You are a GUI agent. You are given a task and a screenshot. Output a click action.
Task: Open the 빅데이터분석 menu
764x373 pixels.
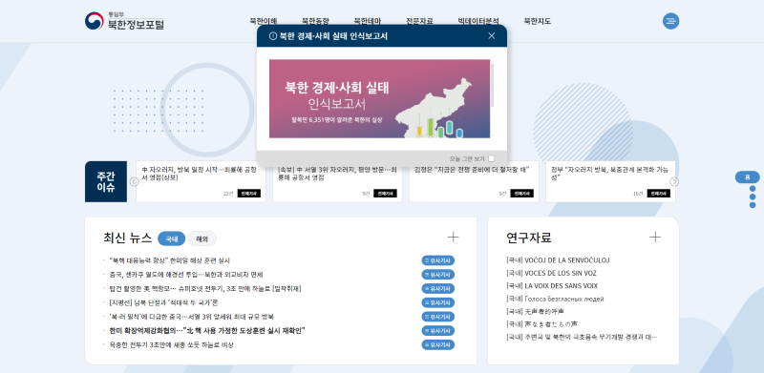(478, 21)
